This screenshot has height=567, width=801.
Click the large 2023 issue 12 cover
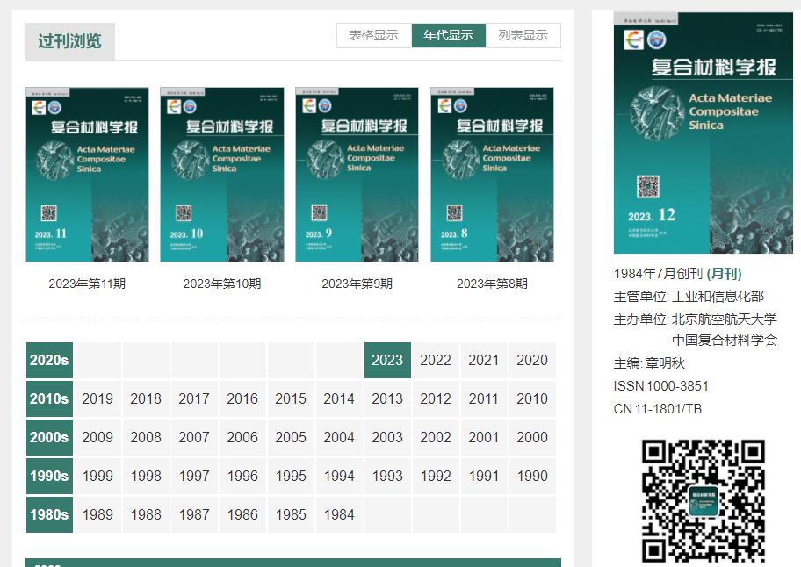pyautogui.click(x=703, y=133)
